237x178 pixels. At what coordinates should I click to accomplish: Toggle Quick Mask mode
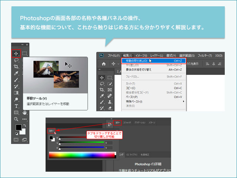pyautogui.click(x=16, y=140)
